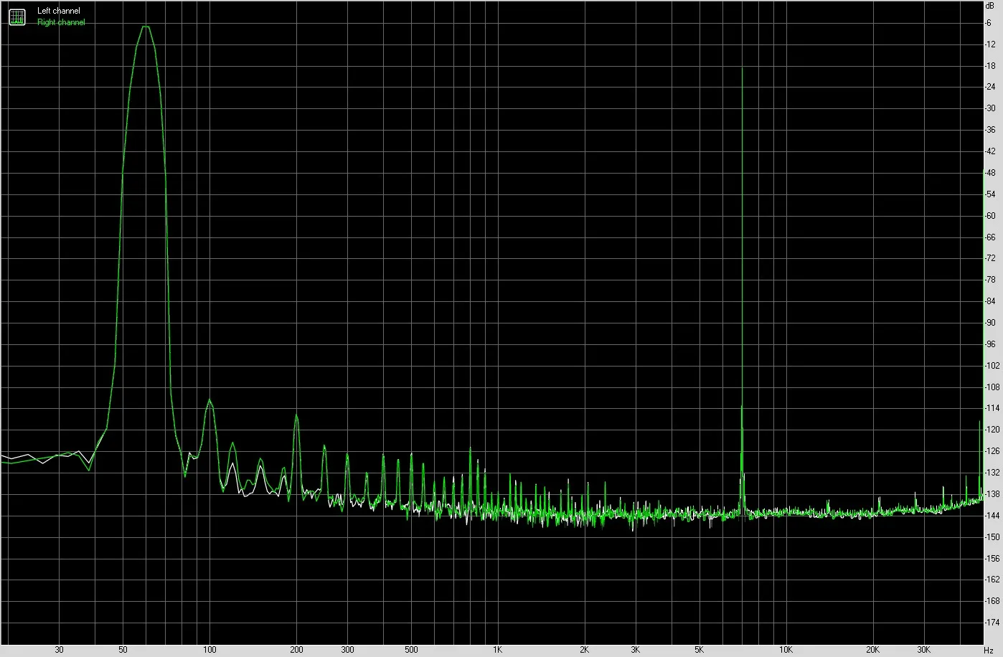The image size is (1003, 657).
Task: Click the "50" frequency axis label
Action: tap(123, 650)
